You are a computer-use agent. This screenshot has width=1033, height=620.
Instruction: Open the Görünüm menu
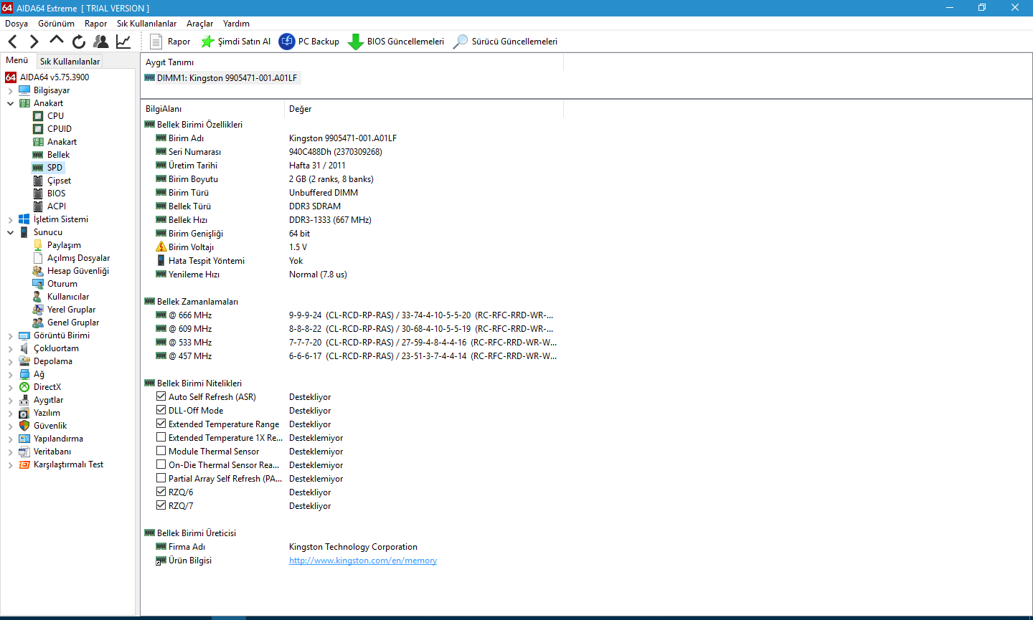click(56, 24)
